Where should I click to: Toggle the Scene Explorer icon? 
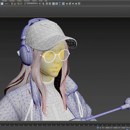[x=47, y=4]
